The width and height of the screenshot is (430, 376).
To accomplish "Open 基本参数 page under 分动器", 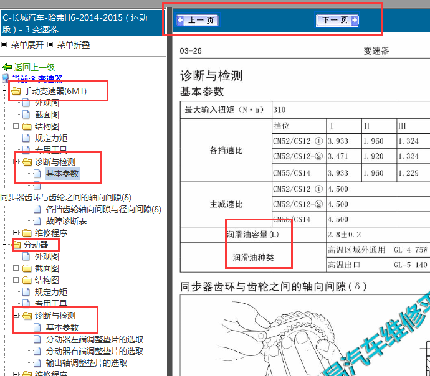I will [62, 327].
